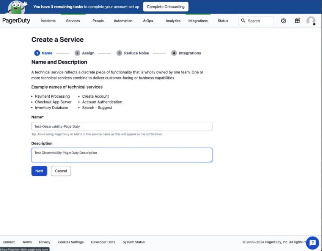
Task: Click the PagerDuty logo
Action: click(16, 21)
